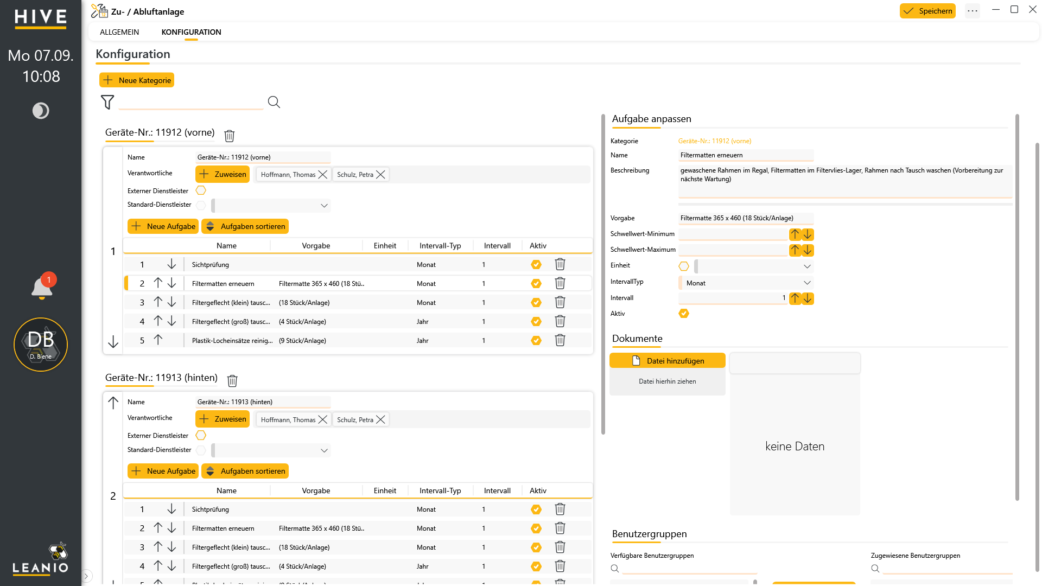
Task: Delete category Geräte-Nr.: 11912 (vorne) via trash icon
Action: (x=230, y=136)
